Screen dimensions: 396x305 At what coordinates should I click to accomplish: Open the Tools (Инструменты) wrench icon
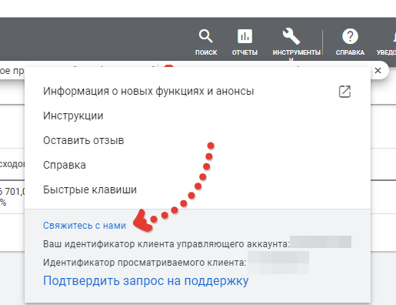coord(291,36)
